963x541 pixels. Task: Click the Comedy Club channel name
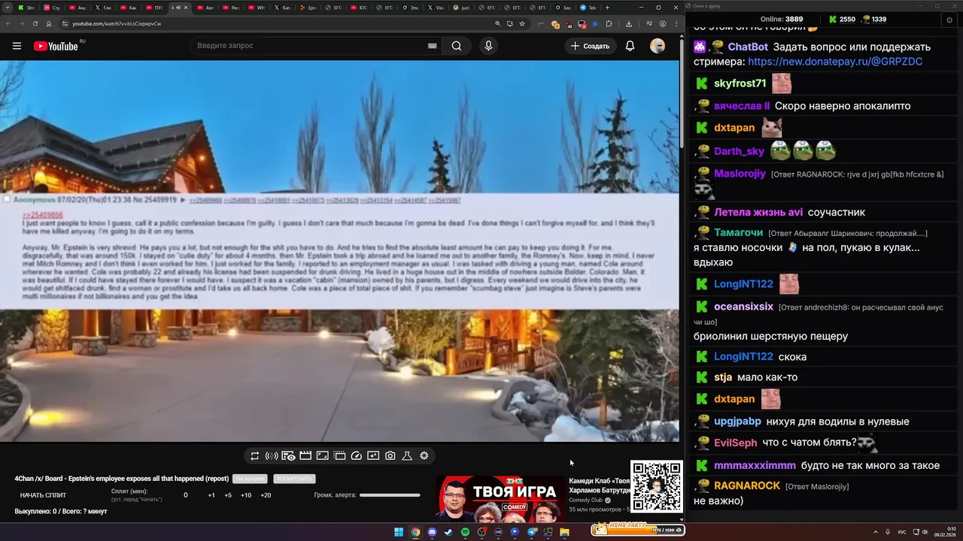[x=587, y=500]
